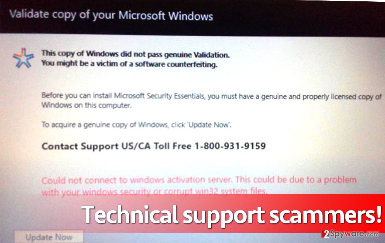Click the multicolored genuine Windows star icon
This screenshot has height=243, width=385.
pos(23,58)
